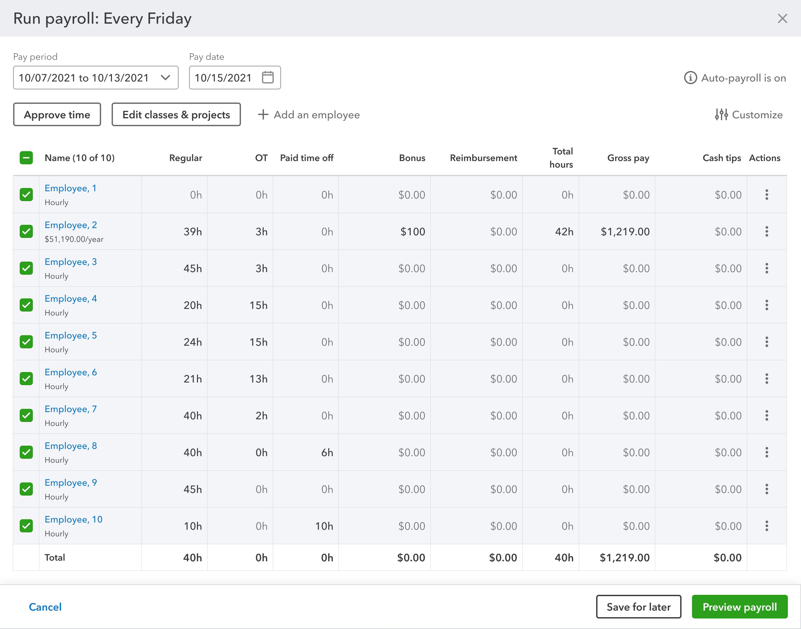Click the Approve time button
801x629 pixels.
coord(57,115)
